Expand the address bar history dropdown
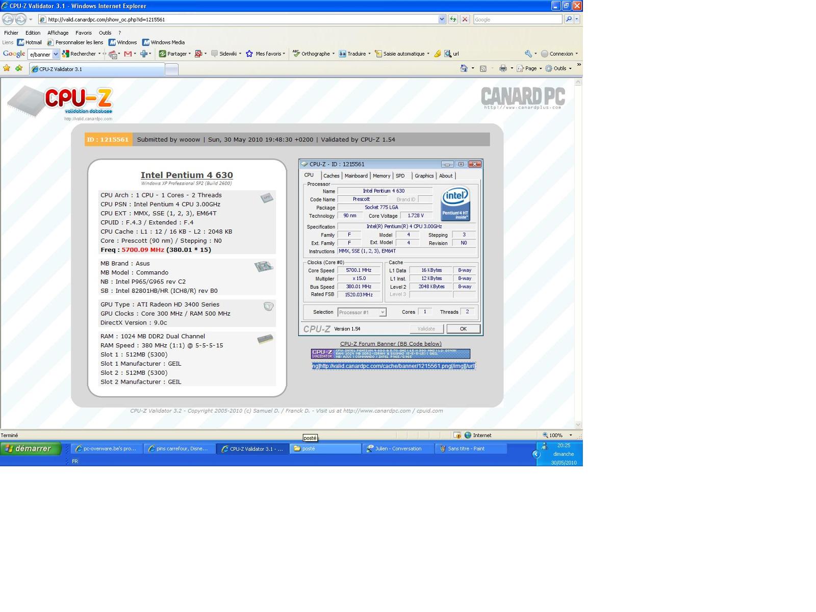The height and width of the screenshot is (612, 816). 442,19
